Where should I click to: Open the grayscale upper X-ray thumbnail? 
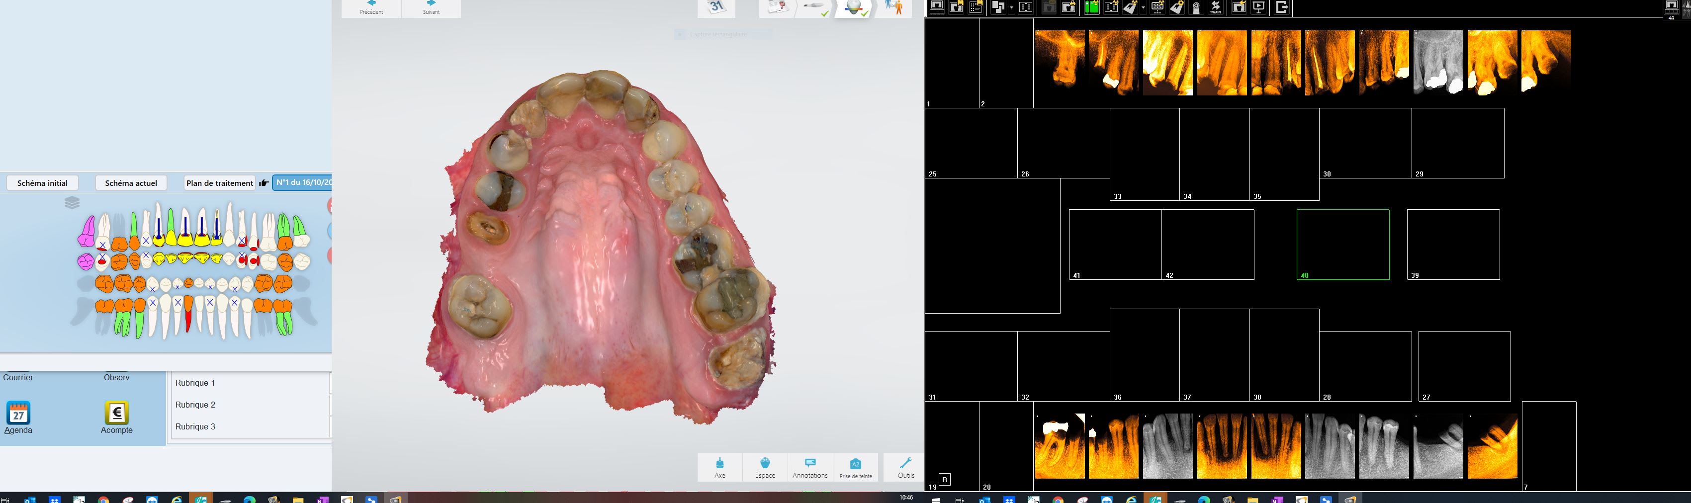click(1437, 63)
